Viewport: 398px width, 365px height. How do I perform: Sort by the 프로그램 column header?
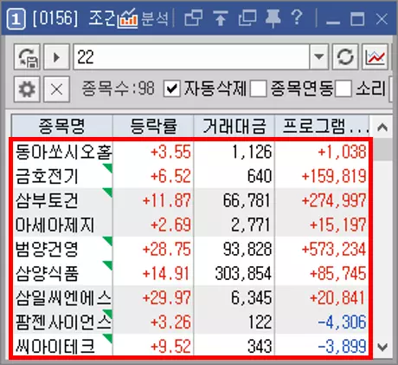pos(322,126)
